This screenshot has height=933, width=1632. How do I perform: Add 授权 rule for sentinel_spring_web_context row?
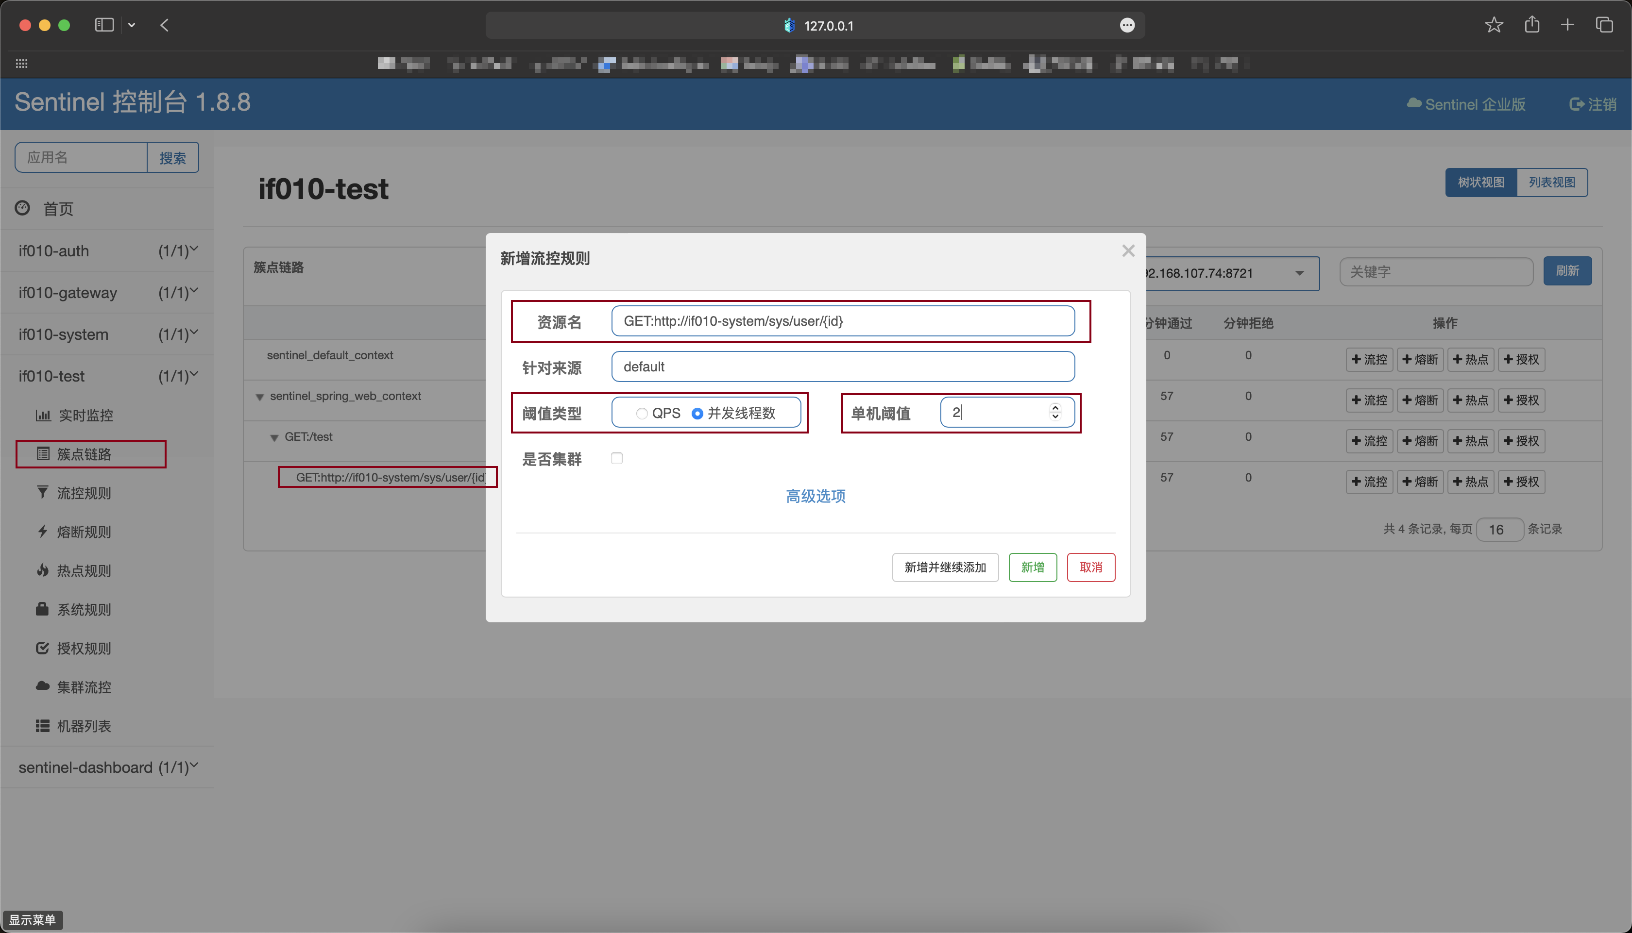tap(1521, 400)
